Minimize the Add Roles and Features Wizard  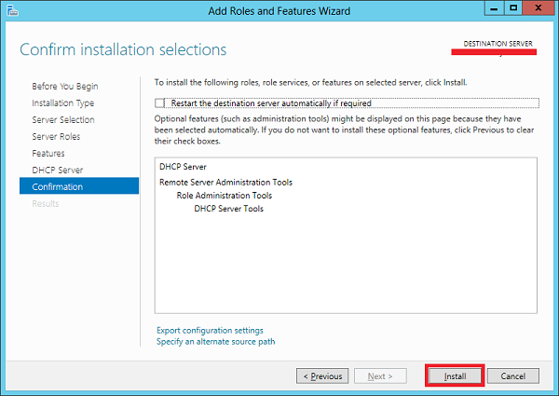(489, 9)
